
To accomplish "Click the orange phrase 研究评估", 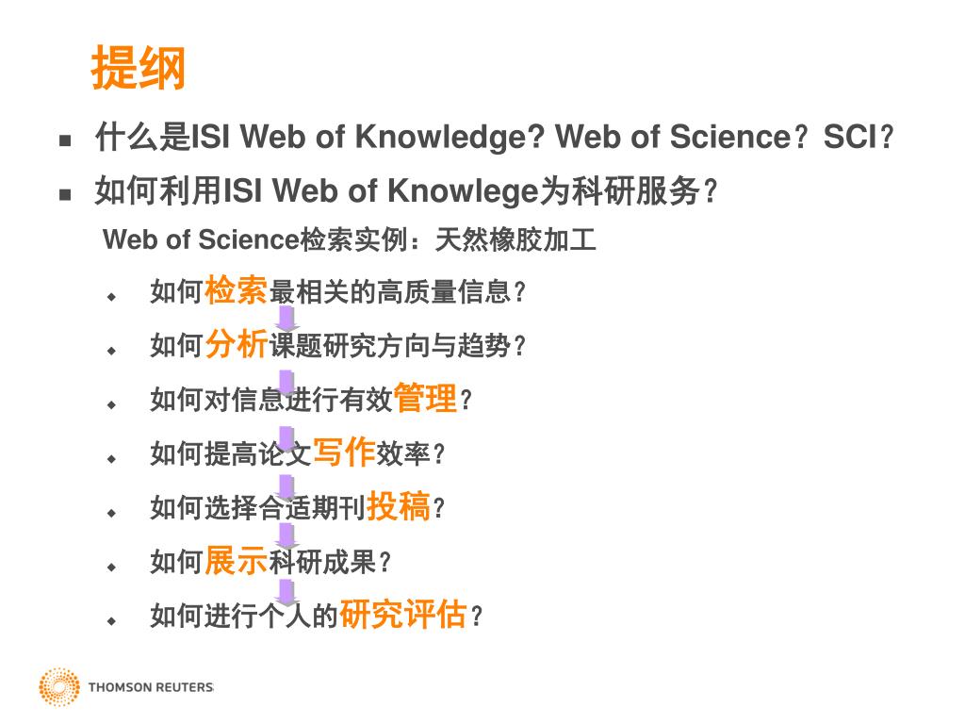I will point(403,615).
